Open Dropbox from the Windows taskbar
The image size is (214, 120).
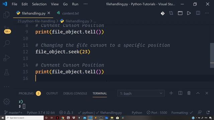point(74,118)
